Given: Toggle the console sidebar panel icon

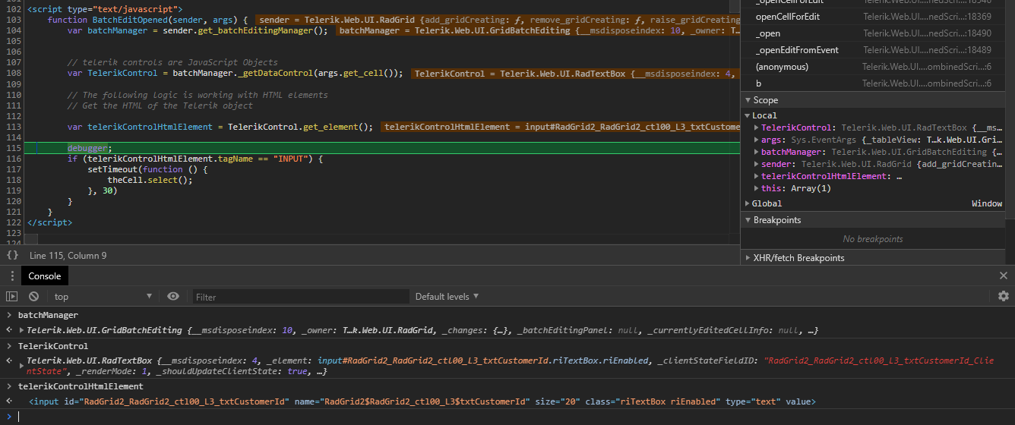Looking at the screenshot, I should pos(12,296).
